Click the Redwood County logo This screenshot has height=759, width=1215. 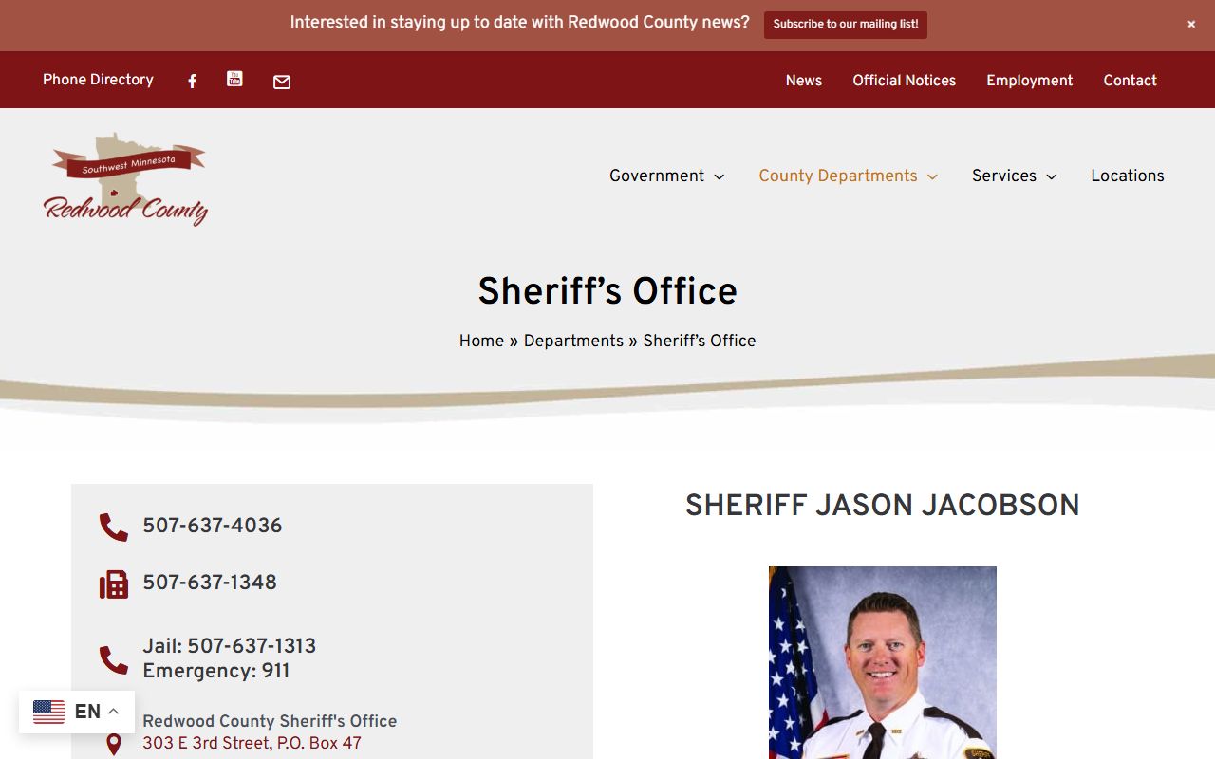125,179
